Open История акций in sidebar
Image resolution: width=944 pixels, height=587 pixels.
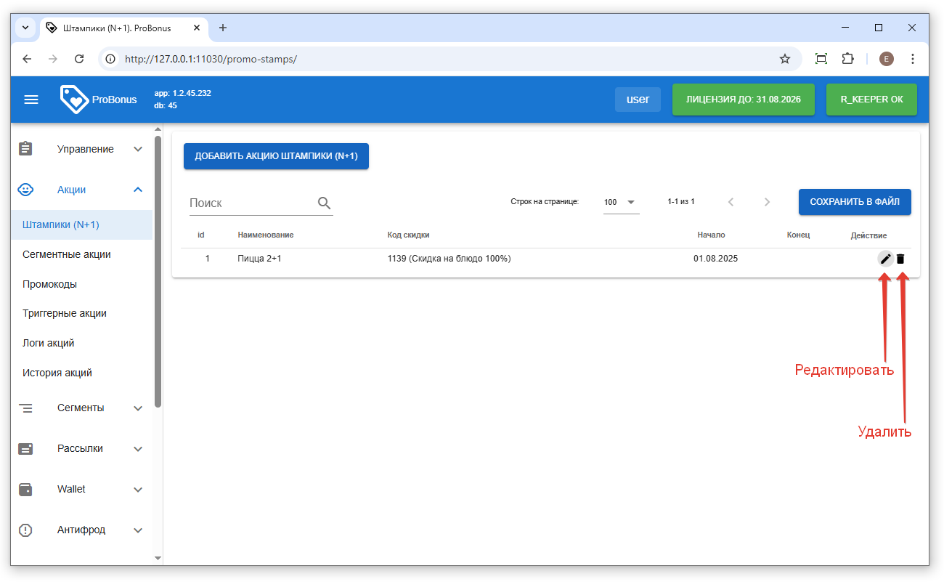coord(81,373)
